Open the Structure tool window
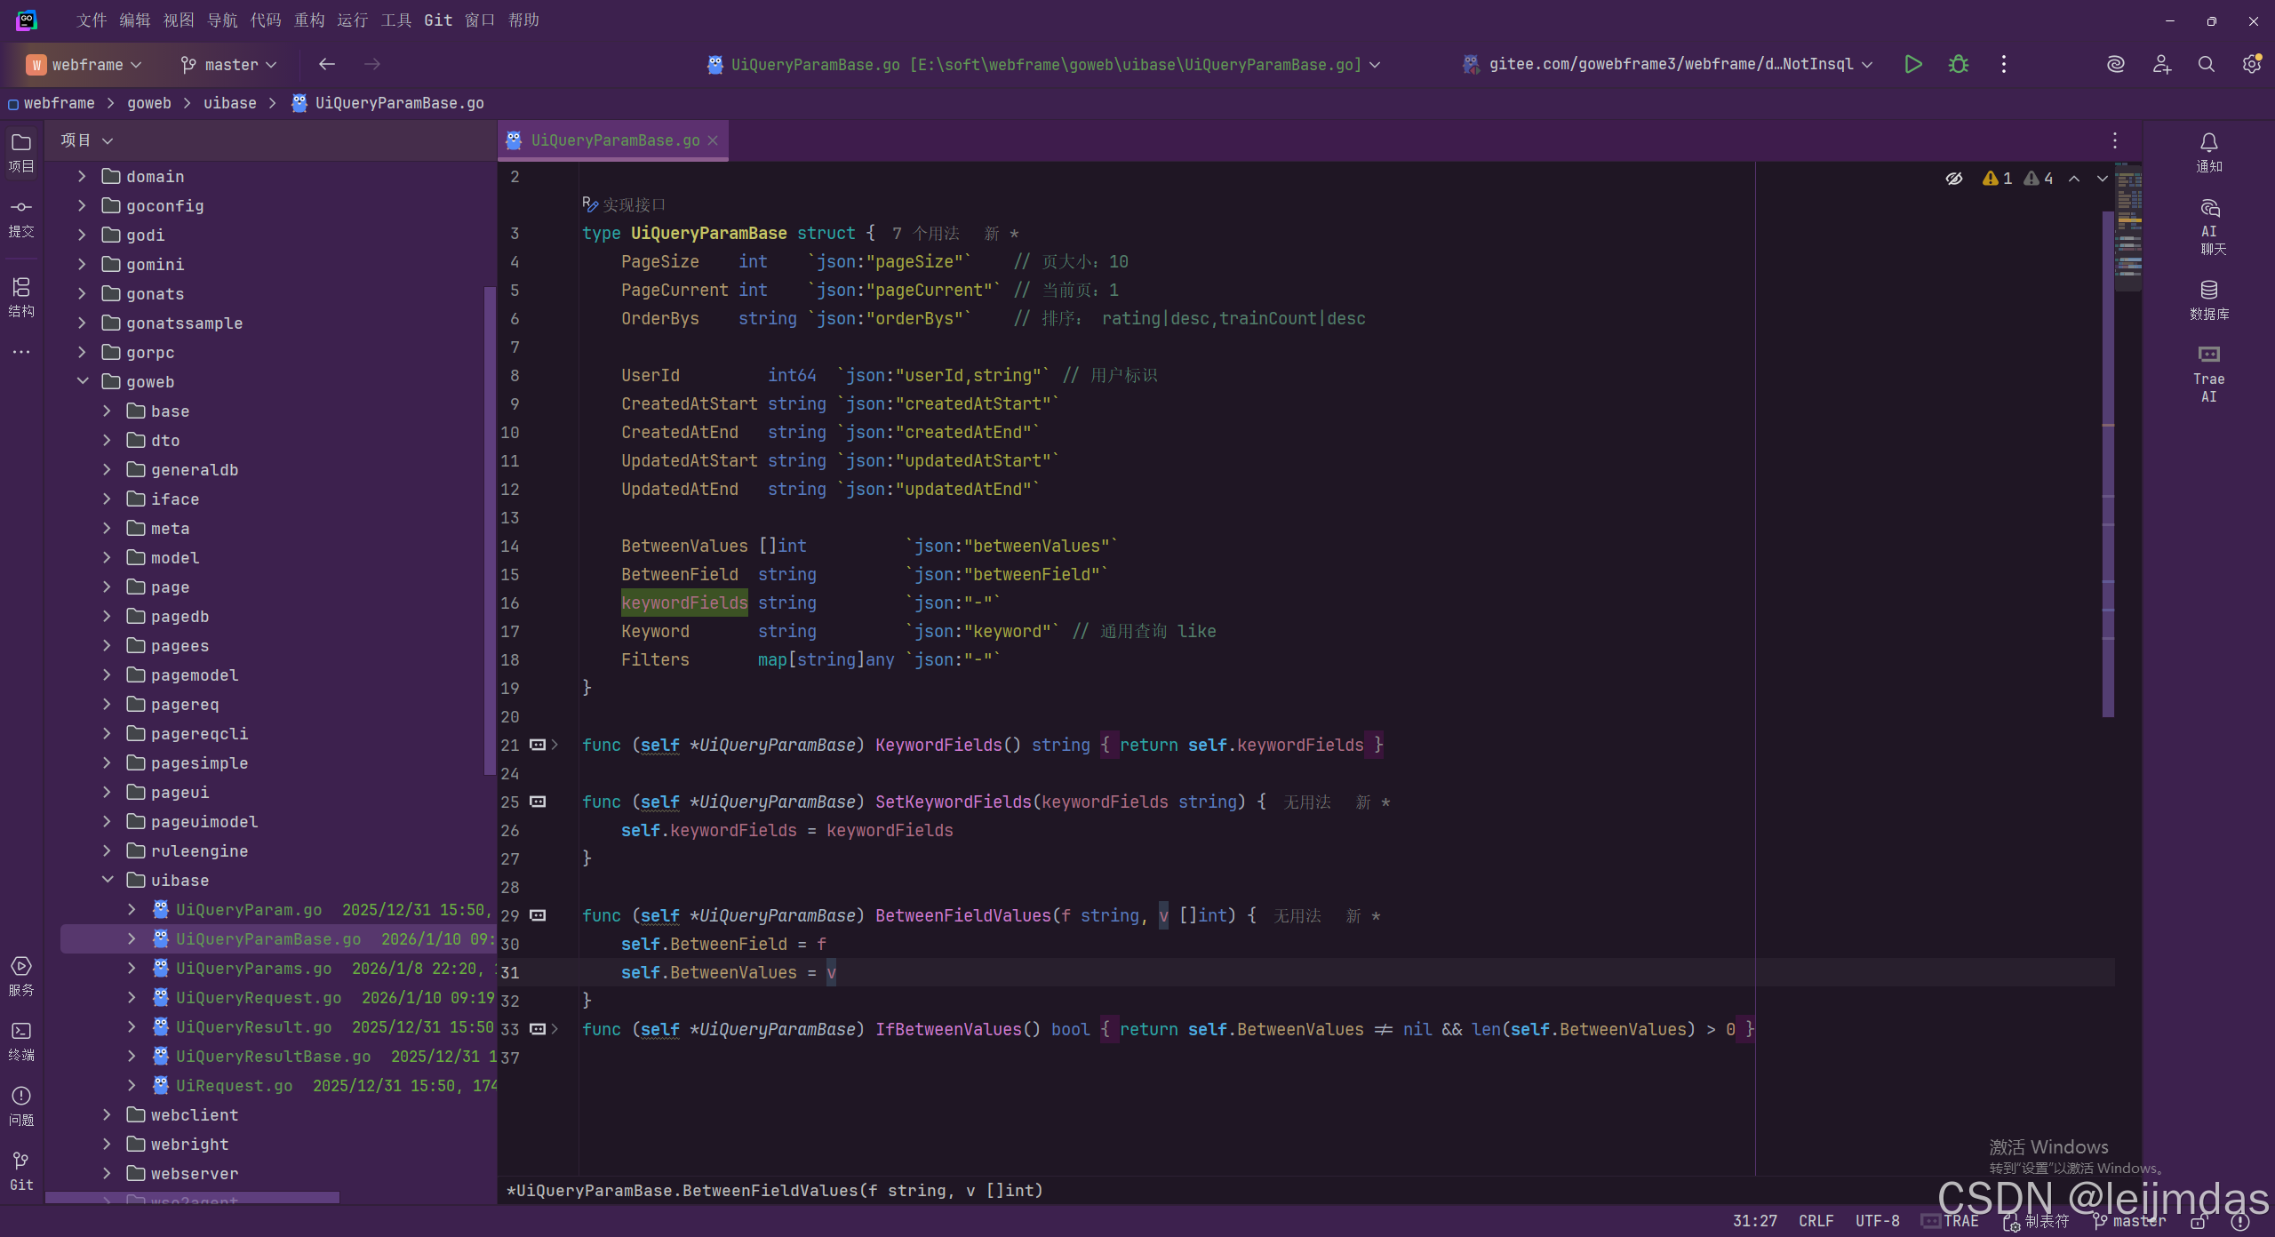 point(21,296)
